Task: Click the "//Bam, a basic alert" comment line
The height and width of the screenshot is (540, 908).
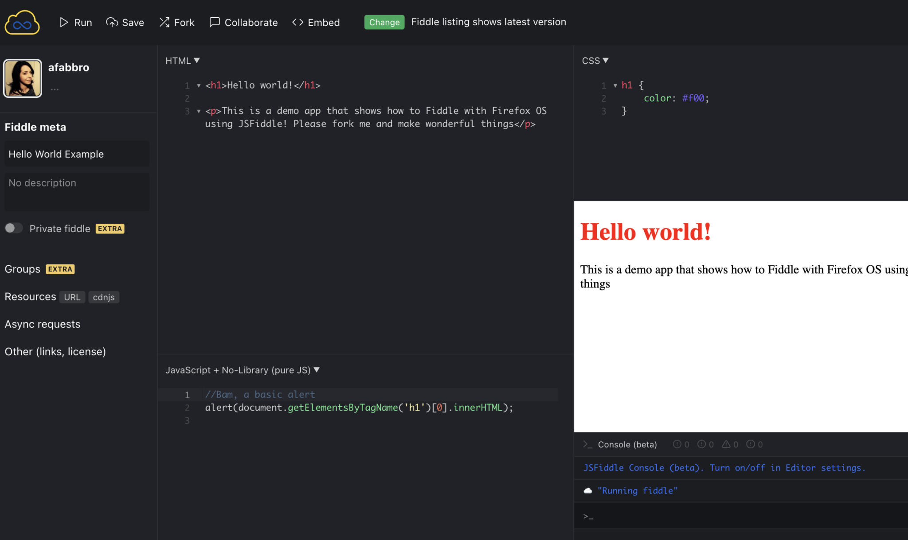Action: pos(260,394)
